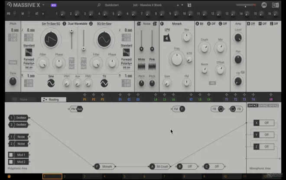This screenshot has width=286, height=180.
Task: Click the PM Aux routing node
Action: click(76, 109)
